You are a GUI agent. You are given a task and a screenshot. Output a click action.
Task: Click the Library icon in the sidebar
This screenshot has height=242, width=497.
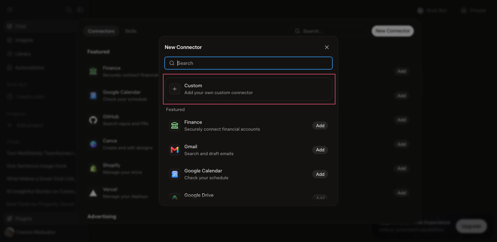pyautogui.click(x=10, y=54)
